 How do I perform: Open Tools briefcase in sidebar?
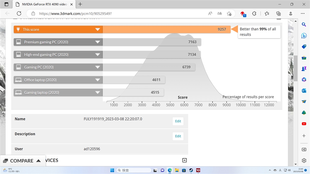tap(304, 58)
